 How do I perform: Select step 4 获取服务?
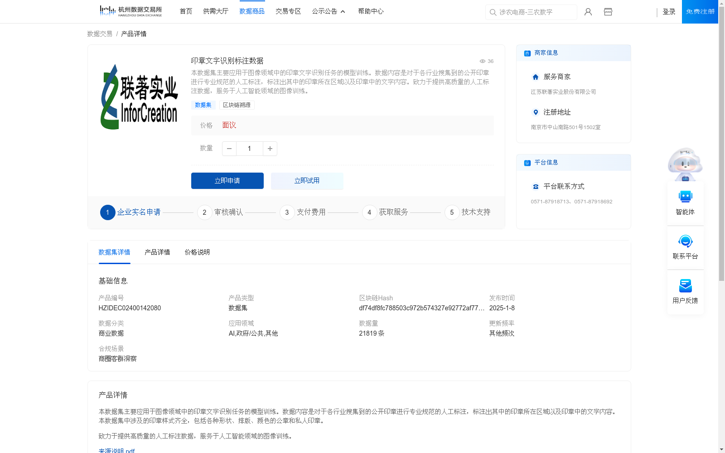point(385,212)
